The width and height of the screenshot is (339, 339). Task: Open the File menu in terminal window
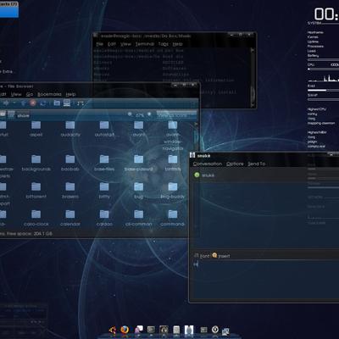(x=99, y=44)
